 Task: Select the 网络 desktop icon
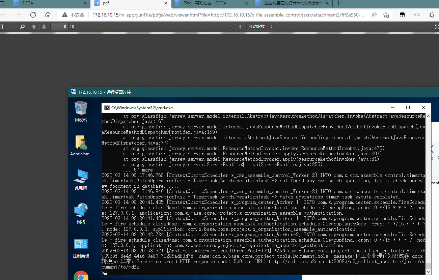tap(81, 214)
